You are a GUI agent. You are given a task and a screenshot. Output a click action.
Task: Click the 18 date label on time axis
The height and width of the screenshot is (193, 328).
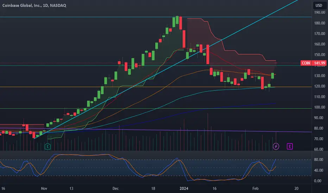click(x=153, y=189)
